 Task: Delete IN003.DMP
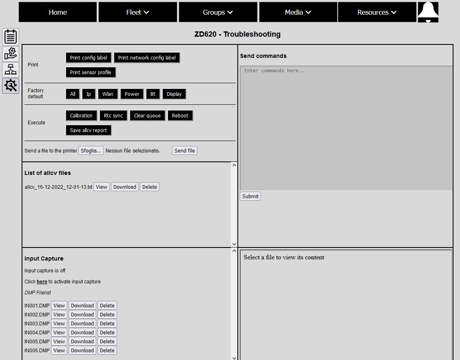pos(107,323)
